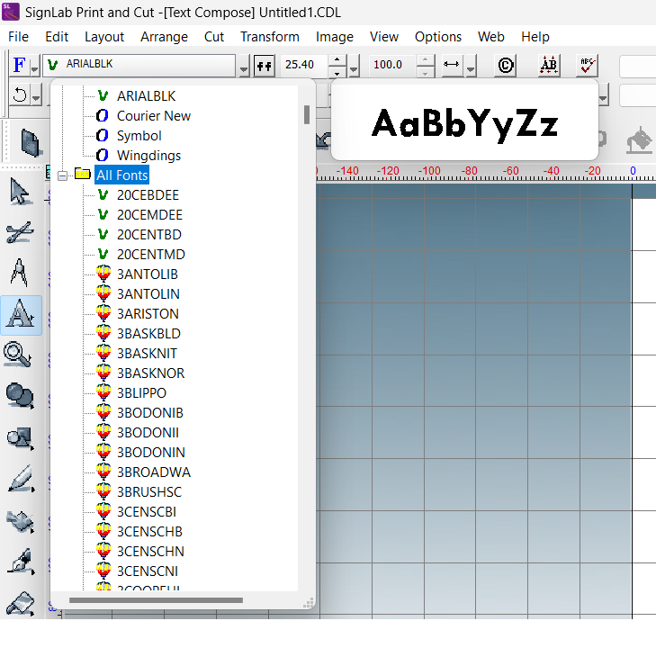Click the page icon below undo
This screenshot has width=656, height=666.
pyautogui.click(x=31, y=143)
